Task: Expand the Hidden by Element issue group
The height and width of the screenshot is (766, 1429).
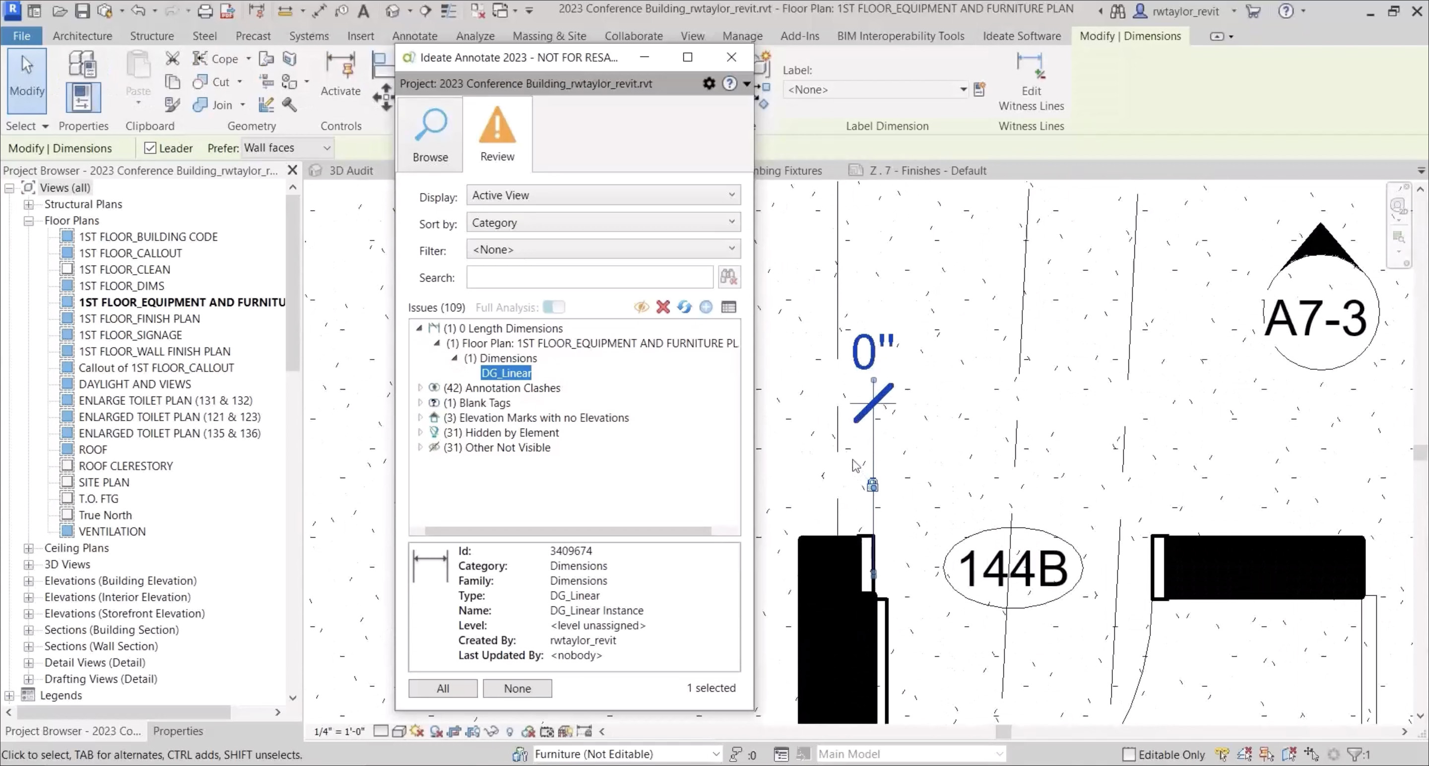Action: [420, 433]
